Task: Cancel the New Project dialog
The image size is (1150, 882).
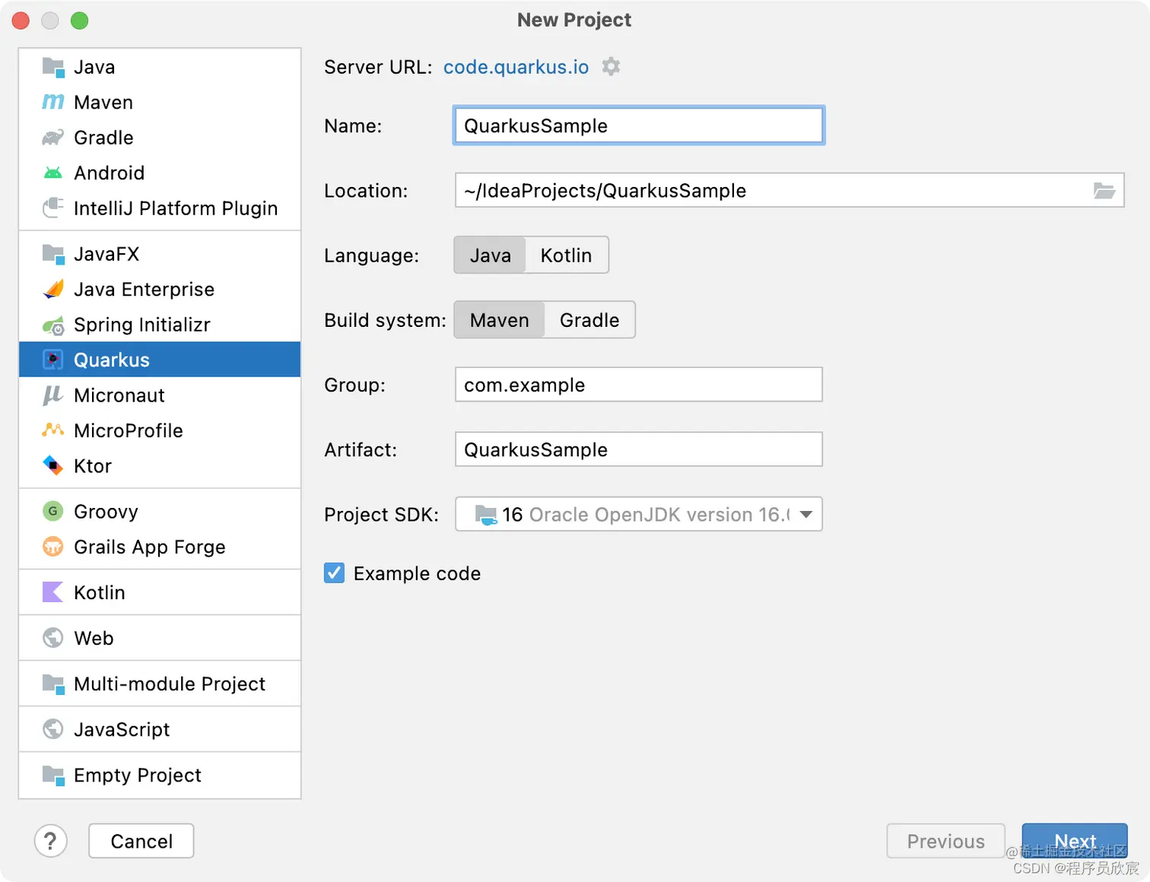Action: click(x=141, y=841)
